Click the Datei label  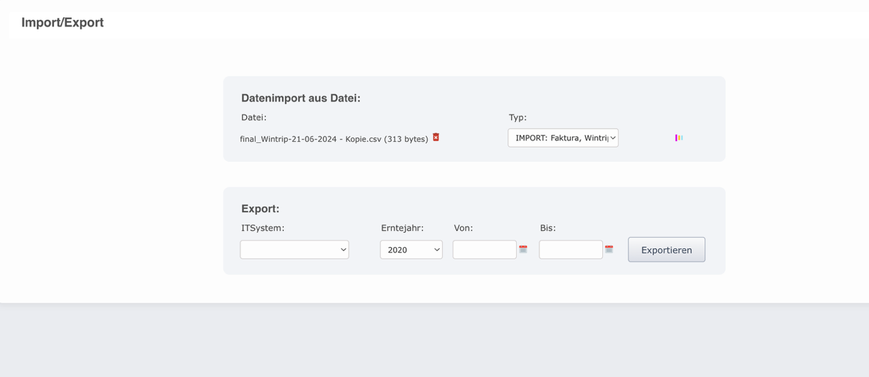[254, 118]
